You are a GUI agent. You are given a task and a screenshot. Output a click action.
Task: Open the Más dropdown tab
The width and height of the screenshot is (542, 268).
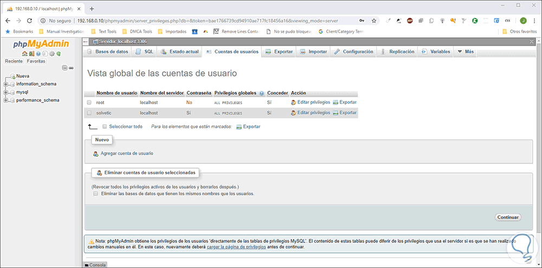click(x=465, y=52)
